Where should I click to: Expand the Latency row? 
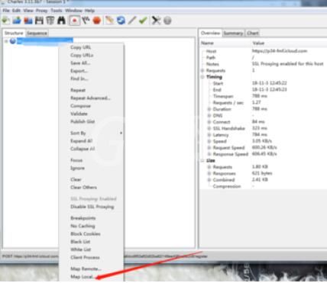click(209, 135)
